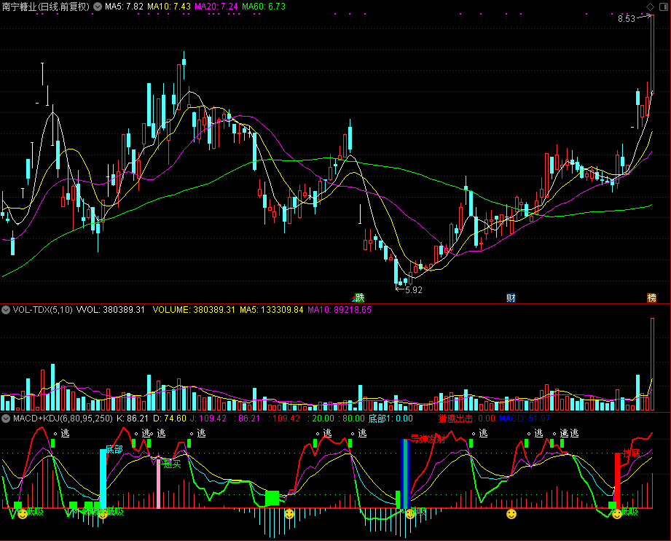Click the VVOL: 380389.31 value
Image resolution: width=671 pixels, height=541 pixels.
point(111,310)
